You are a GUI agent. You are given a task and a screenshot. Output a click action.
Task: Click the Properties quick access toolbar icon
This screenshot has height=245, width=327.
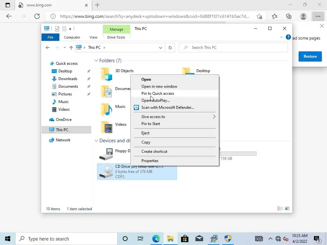click(x=57, y=28)
